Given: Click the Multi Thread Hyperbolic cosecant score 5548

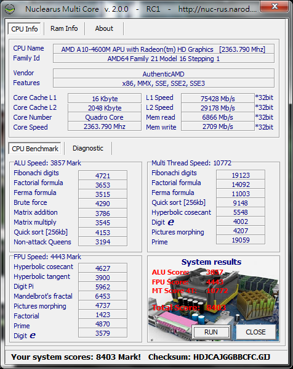Looking at the screenshot, I should pos(241,212).
